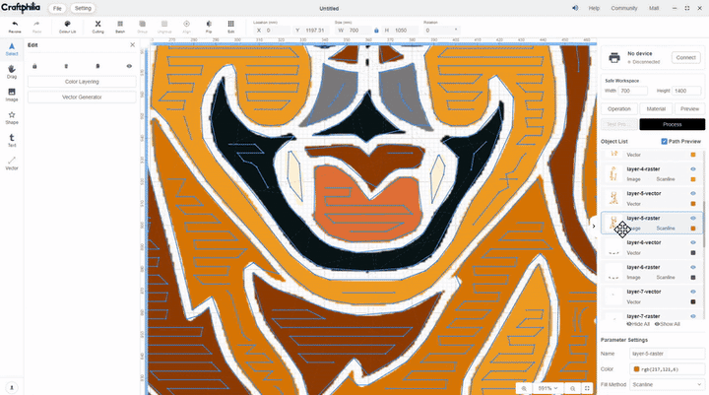Click the Safe Workspace Height field
The image size is (709, 395).
tap(686, 91)
